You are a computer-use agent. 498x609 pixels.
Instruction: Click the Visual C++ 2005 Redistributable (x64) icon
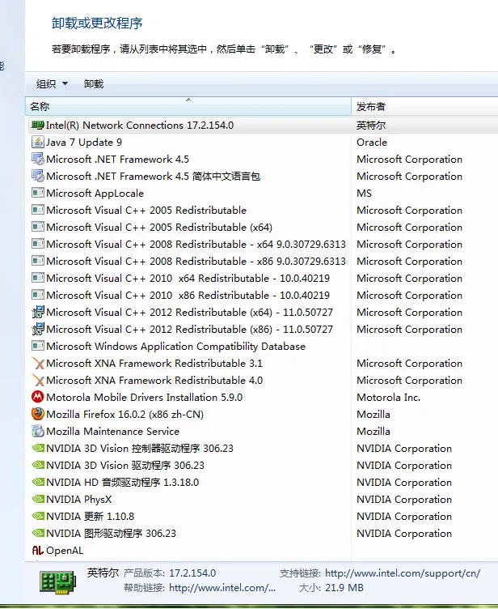38,228
